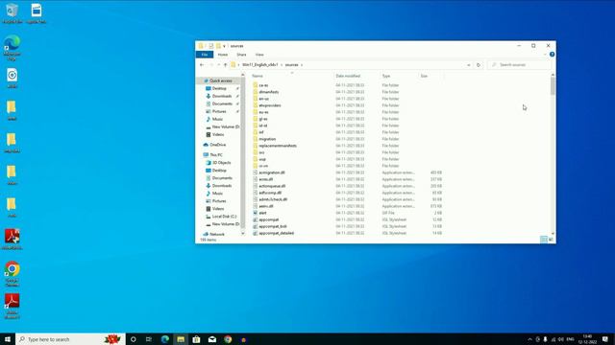This screenshot has height=345, width=615.
Task: Launch Edge from the taskbar
Action: coord(164,339)
